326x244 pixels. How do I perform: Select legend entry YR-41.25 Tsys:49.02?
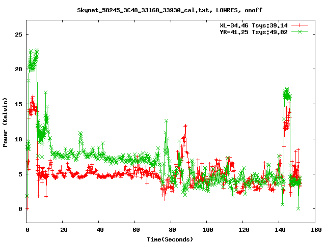point(254,32)
